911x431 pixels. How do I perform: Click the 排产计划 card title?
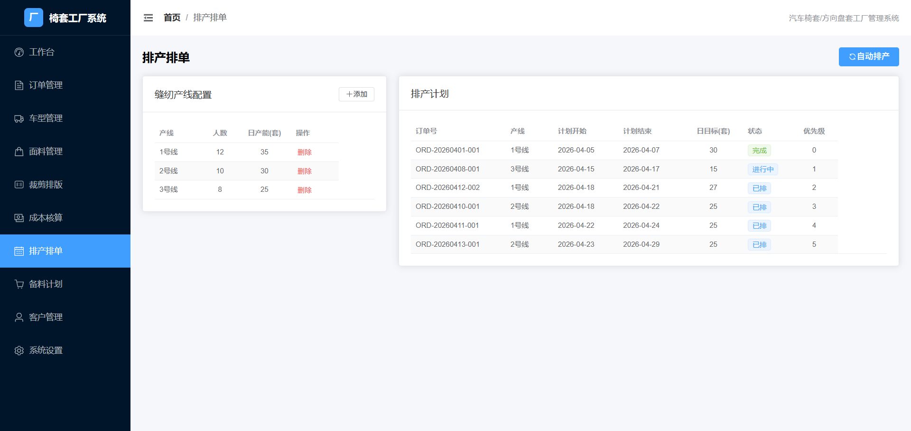[x=430, y=94]
